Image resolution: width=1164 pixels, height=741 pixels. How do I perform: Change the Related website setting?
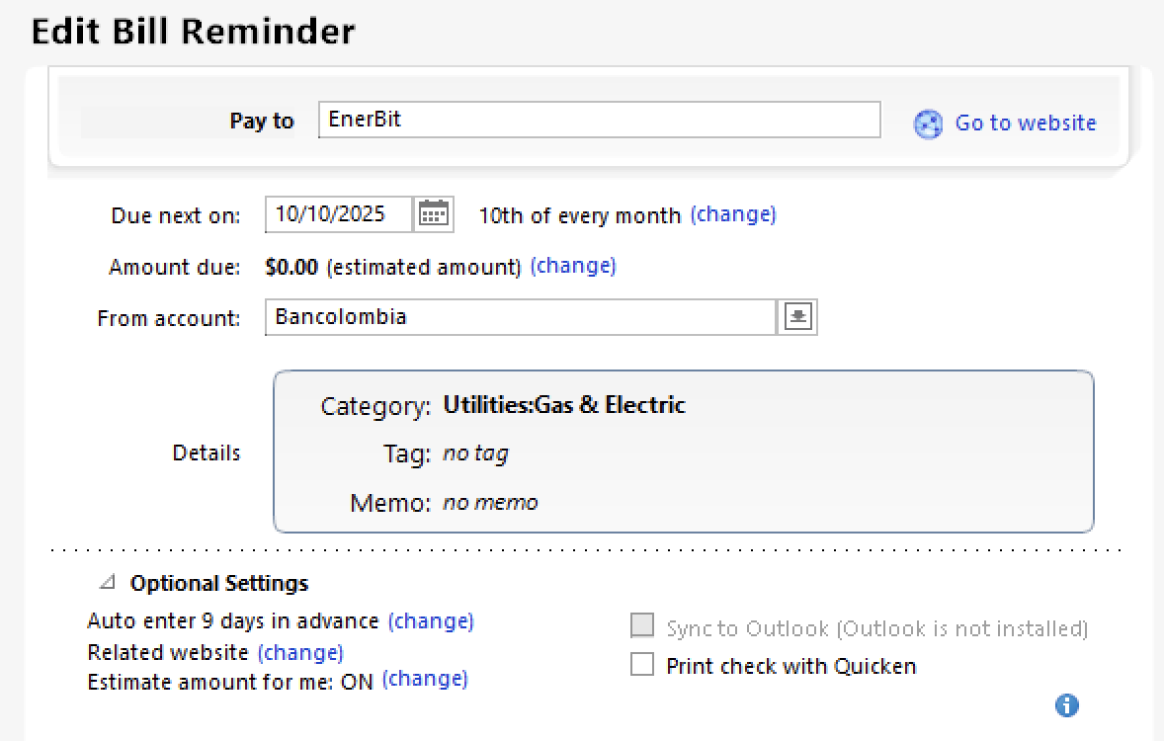(300, 652)
